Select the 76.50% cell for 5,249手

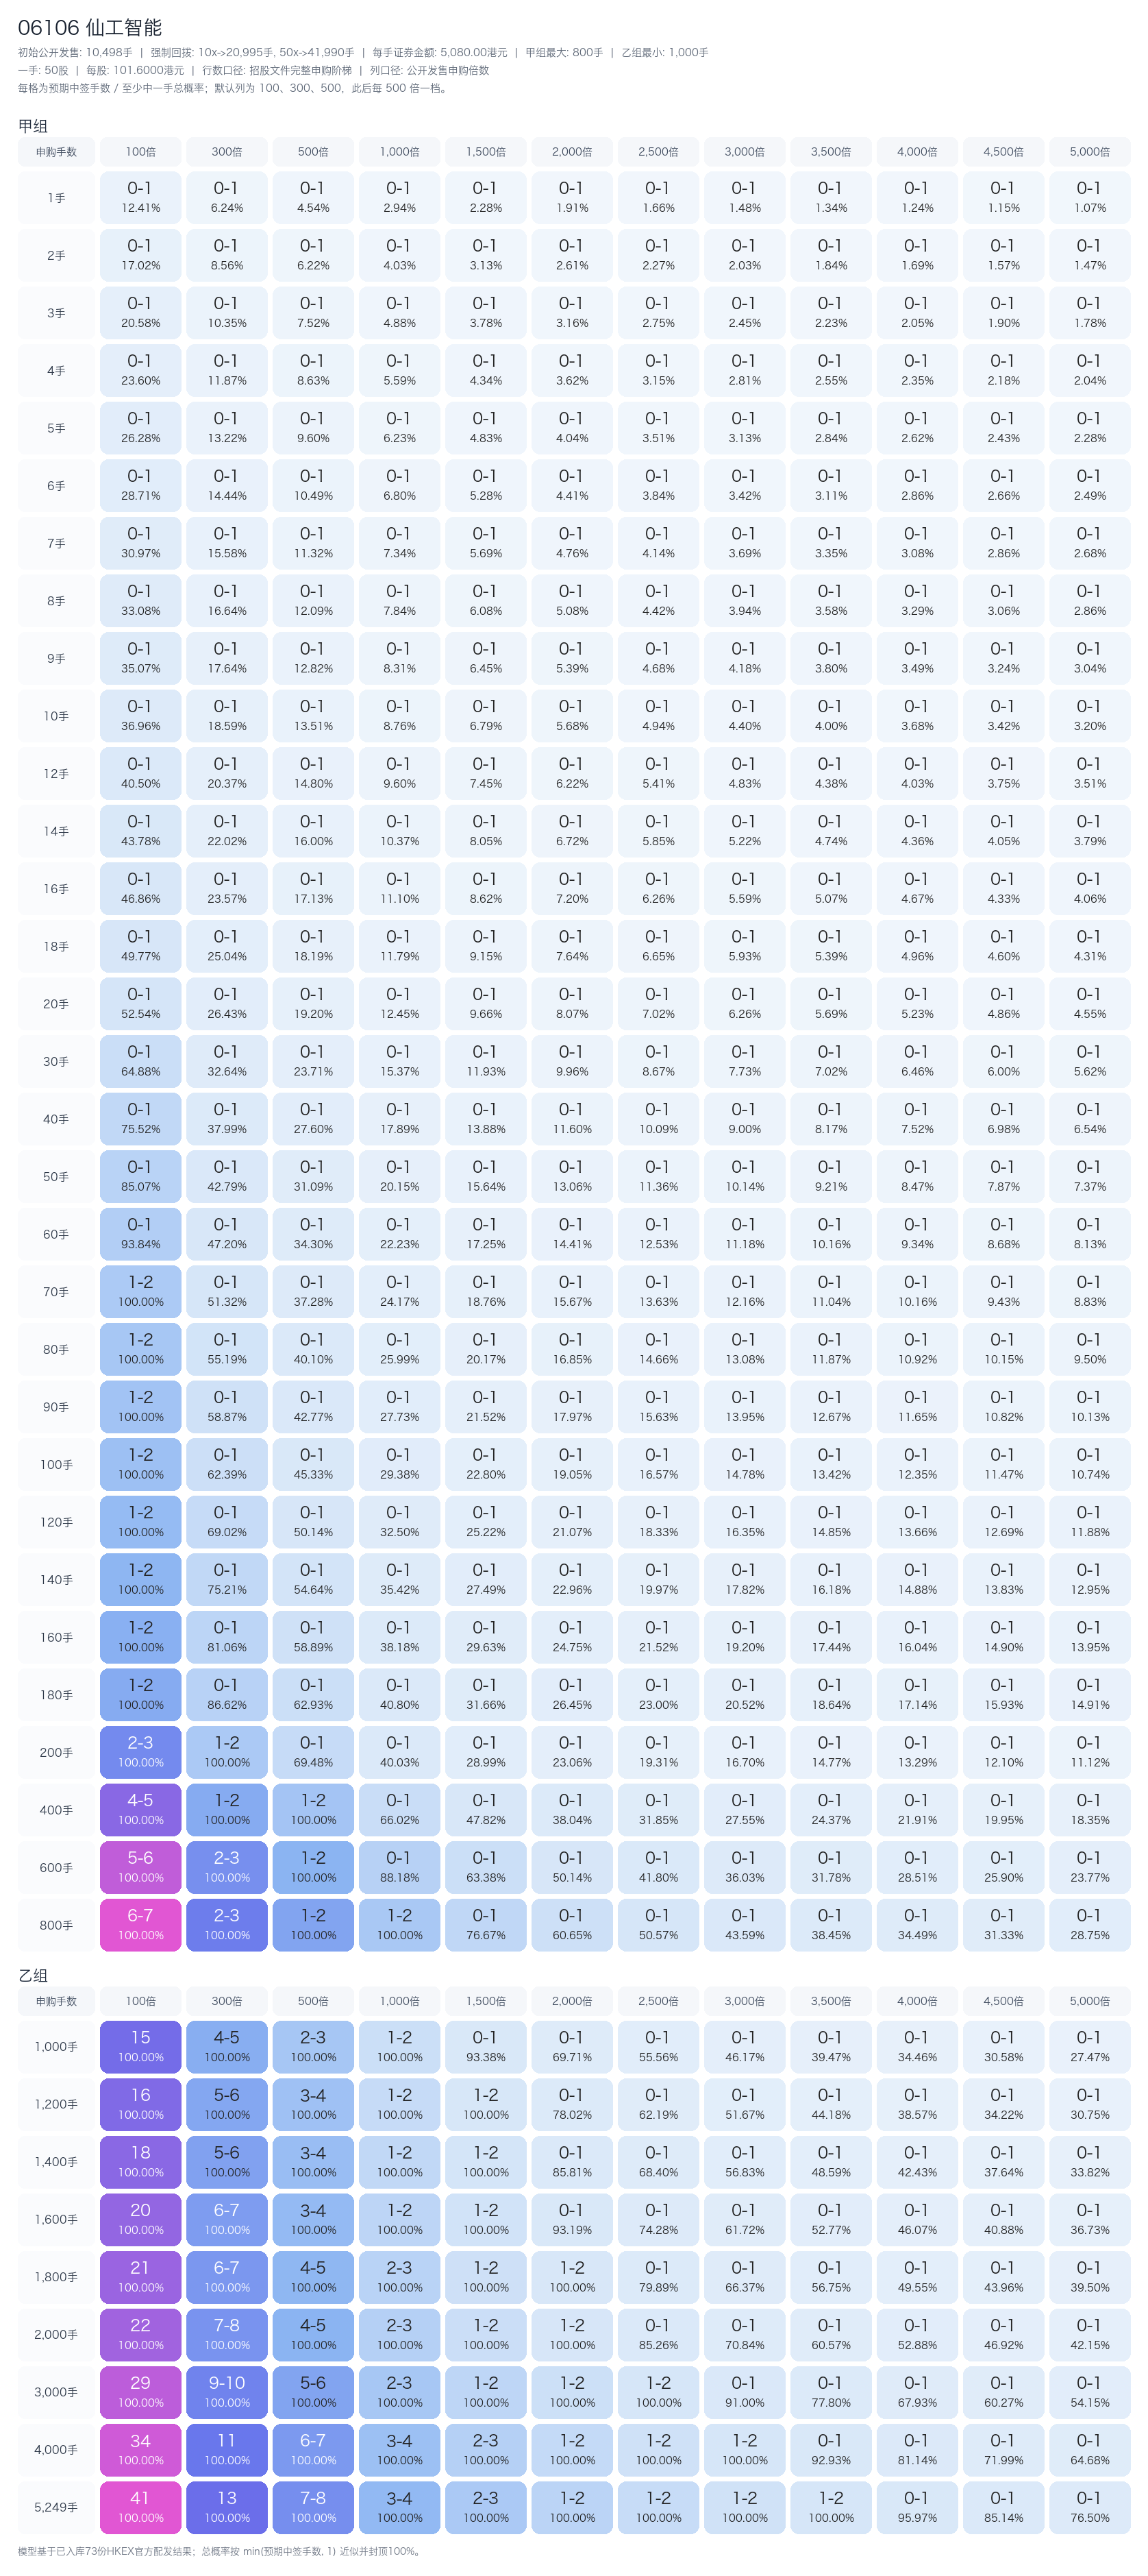point(1089,2507)
